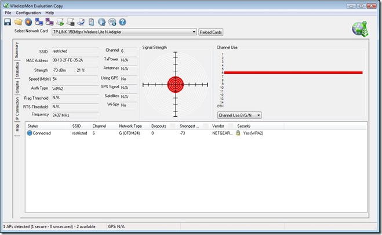Click the blue dual-monitor toolbar icon

[39, 21]
